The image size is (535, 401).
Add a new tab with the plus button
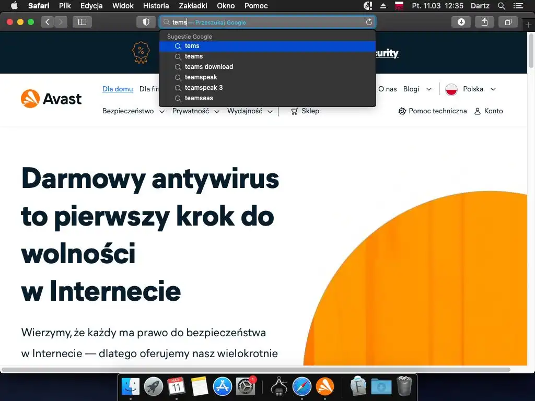point(529,25)
